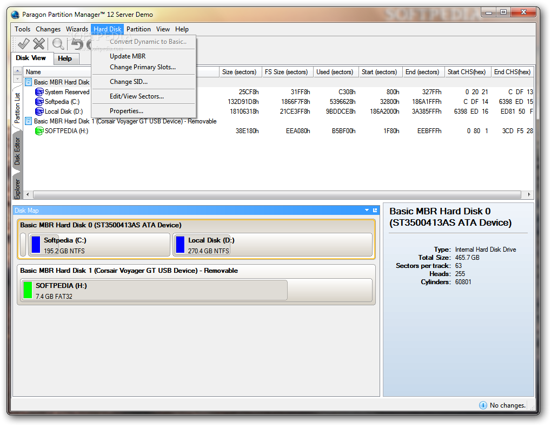Image resolution: width=551 pixels, height=426 pixels.
Task: Click the horizontal scrollbar left arrow
Action: [x=28, y=194]
